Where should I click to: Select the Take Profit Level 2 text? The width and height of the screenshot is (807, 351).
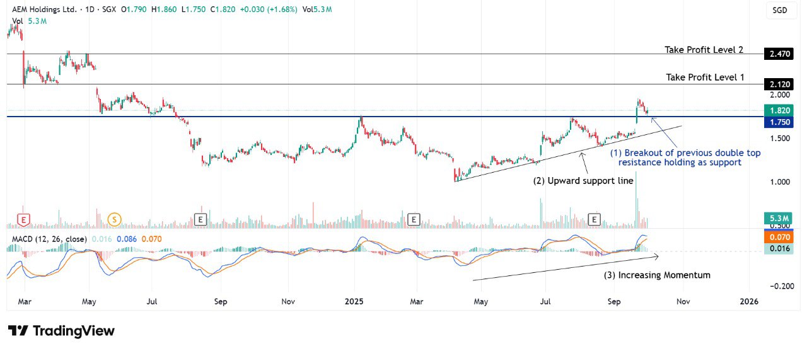point(704,49)
